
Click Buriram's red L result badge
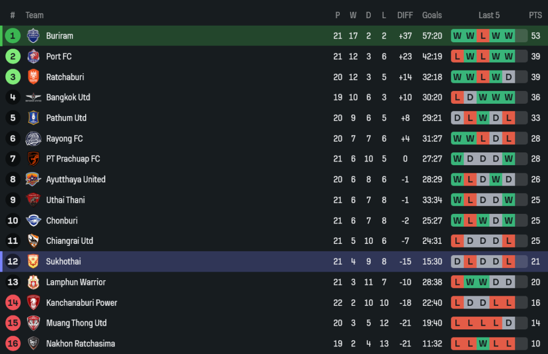tap(483, 36)
